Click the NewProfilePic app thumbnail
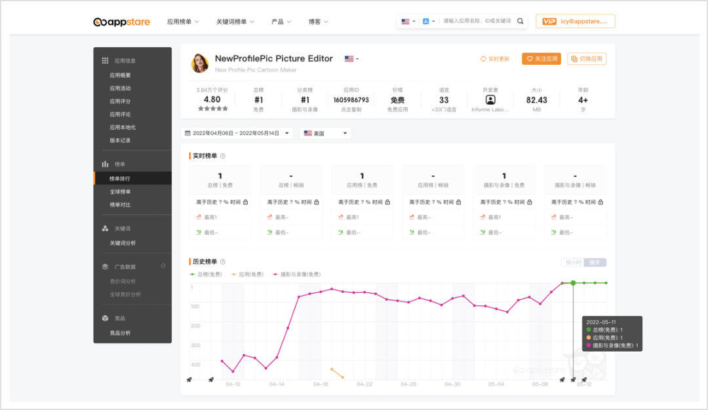 tap(200, 63)
